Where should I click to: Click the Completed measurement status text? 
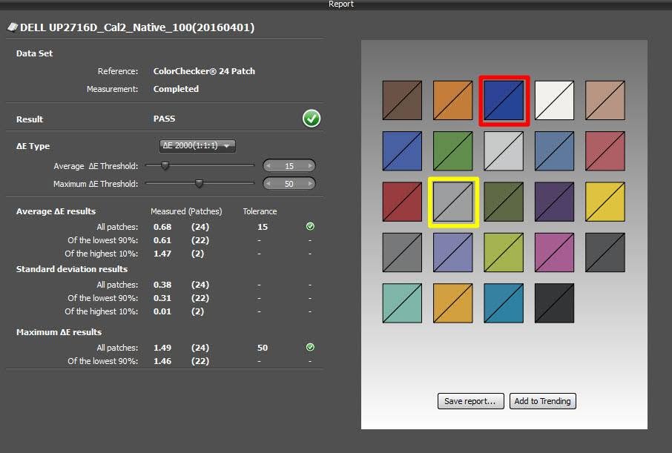tap(176, 89)
